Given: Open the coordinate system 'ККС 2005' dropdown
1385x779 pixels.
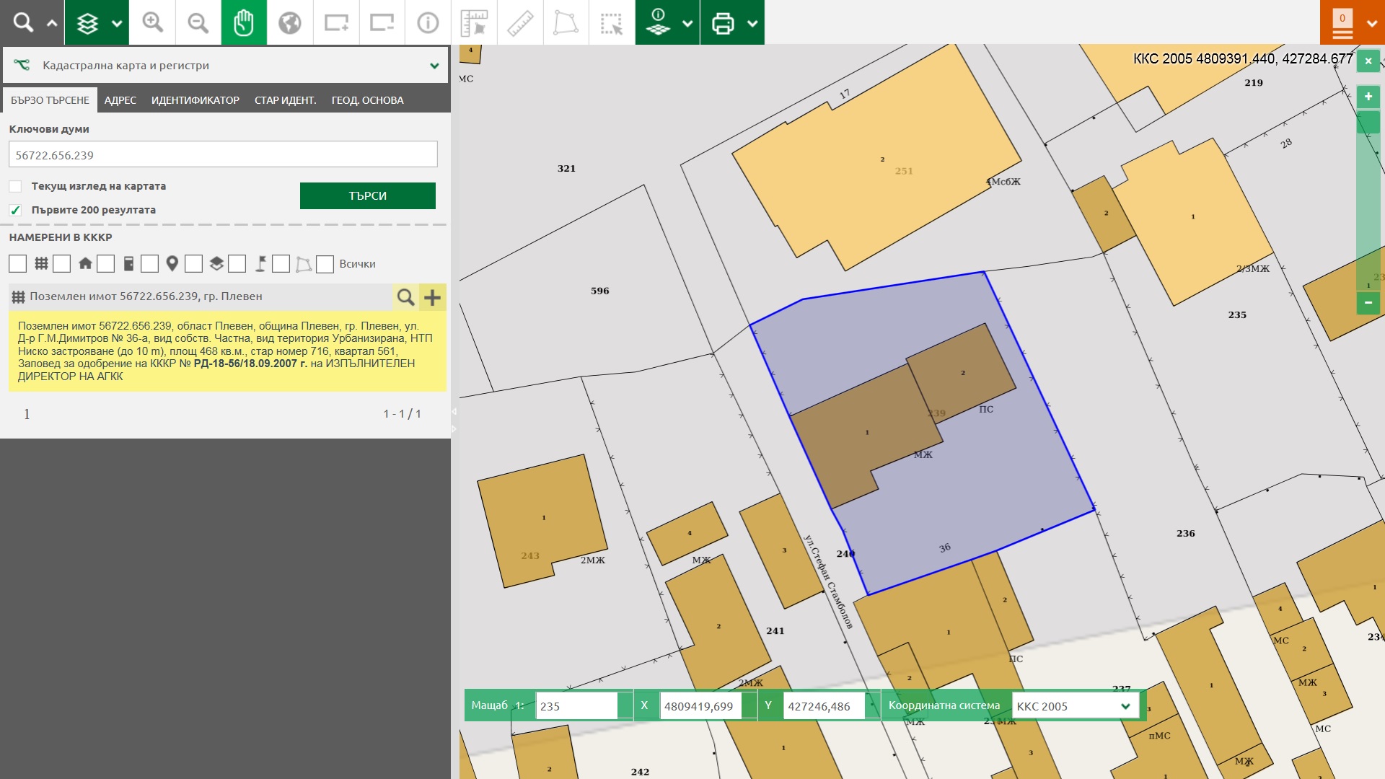Looking at the screenshot, I should [1075, 706].
